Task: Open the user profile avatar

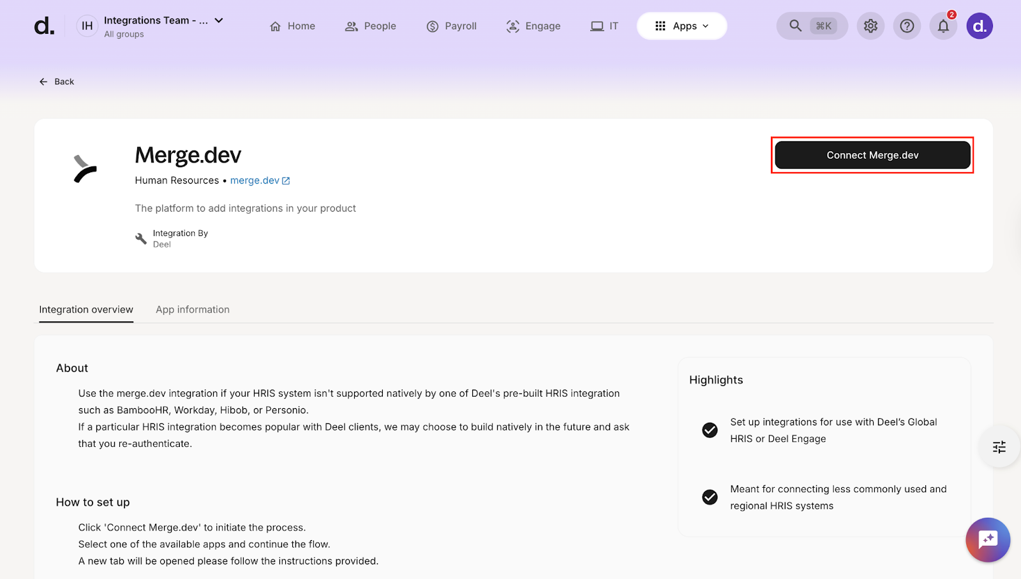Action: pyautogui.click(x=980, y=26)
